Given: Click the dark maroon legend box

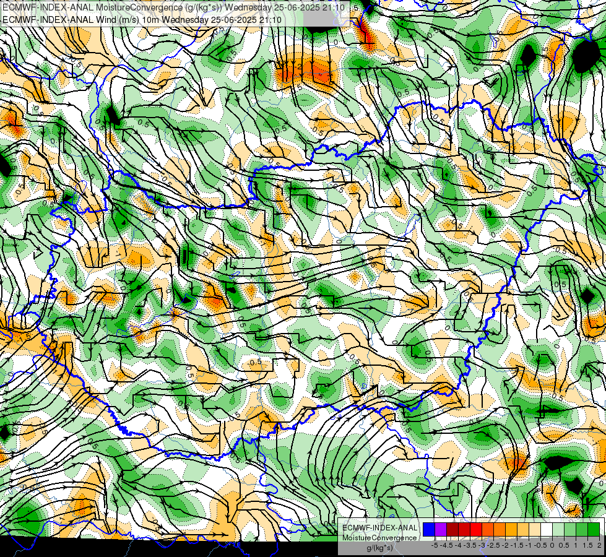Looking at the screenshot, I should [452, 529].
